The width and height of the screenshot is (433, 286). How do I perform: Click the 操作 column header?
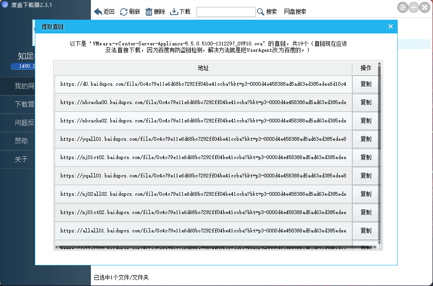click(366, 68)
